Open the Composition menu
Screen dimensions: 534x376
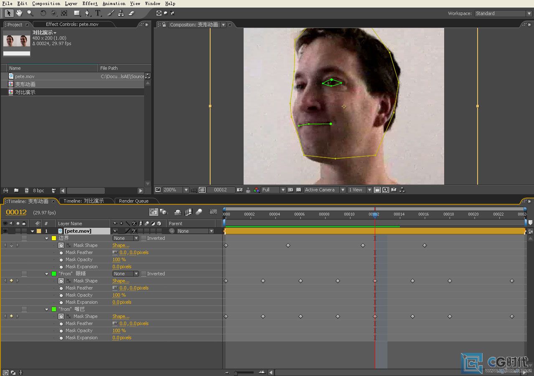46,3
